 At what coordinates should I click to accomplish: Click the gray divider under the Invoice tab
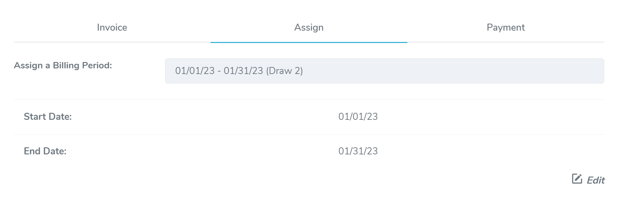pos(112,42)
